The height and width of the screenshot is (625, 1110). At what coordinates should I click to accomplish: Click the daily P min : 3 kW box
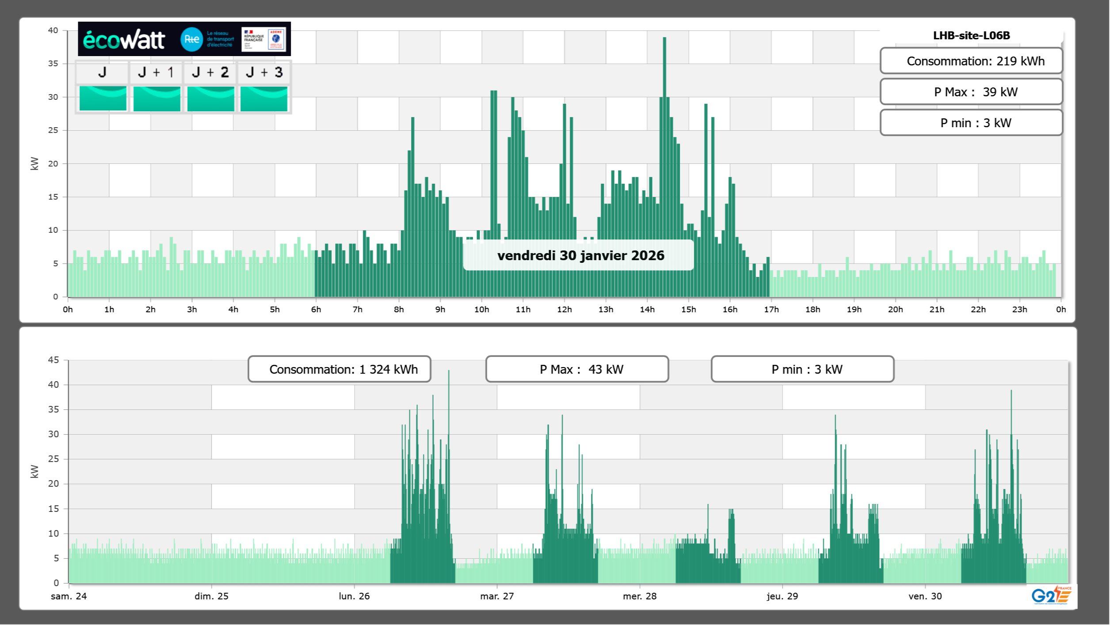click(x=971, y=123)
